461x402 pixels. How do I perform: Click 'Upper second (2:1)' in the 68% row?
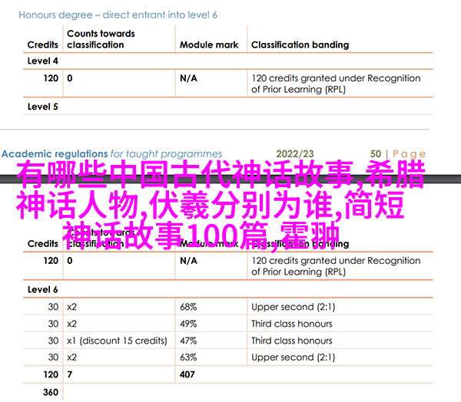[294, 307]
